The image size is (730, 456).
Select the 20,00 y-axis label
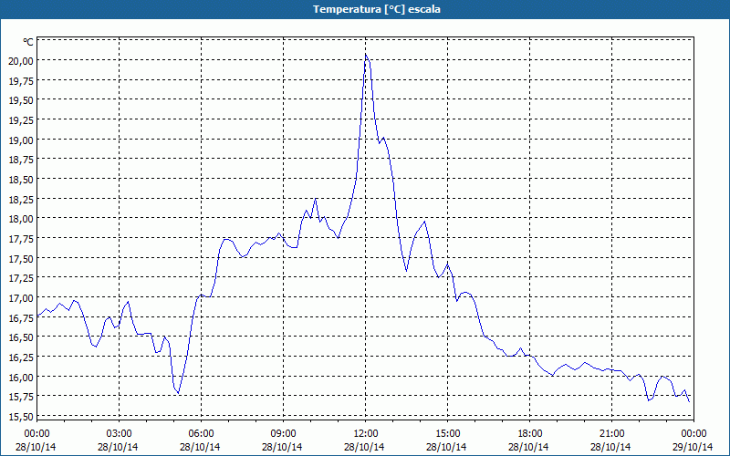pyautogui.click(x=21, y=60)
